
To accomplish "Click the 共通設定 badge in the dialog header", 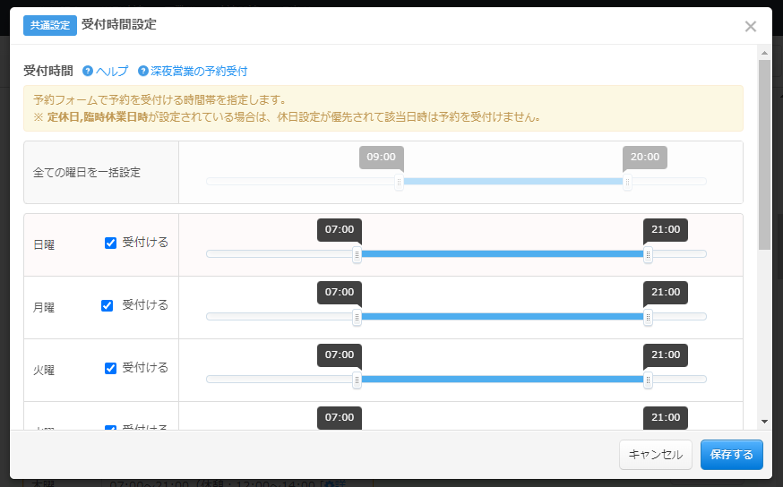I will pos(50,25).
